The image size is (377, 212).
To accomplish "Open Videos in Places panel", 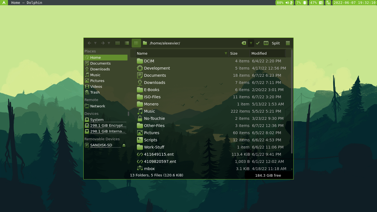I will click(x=105, y=86).
